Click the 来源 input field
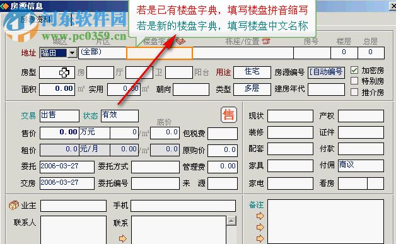The height and width of the screenshot is (244, 396). coord(223,183)
